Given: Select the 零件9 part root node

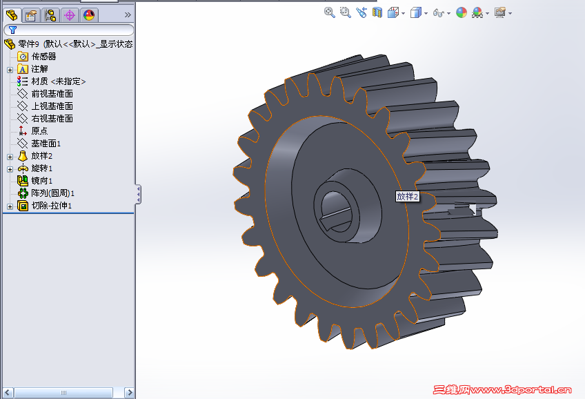Looking at the screenshot, I should tap(75, 44).
